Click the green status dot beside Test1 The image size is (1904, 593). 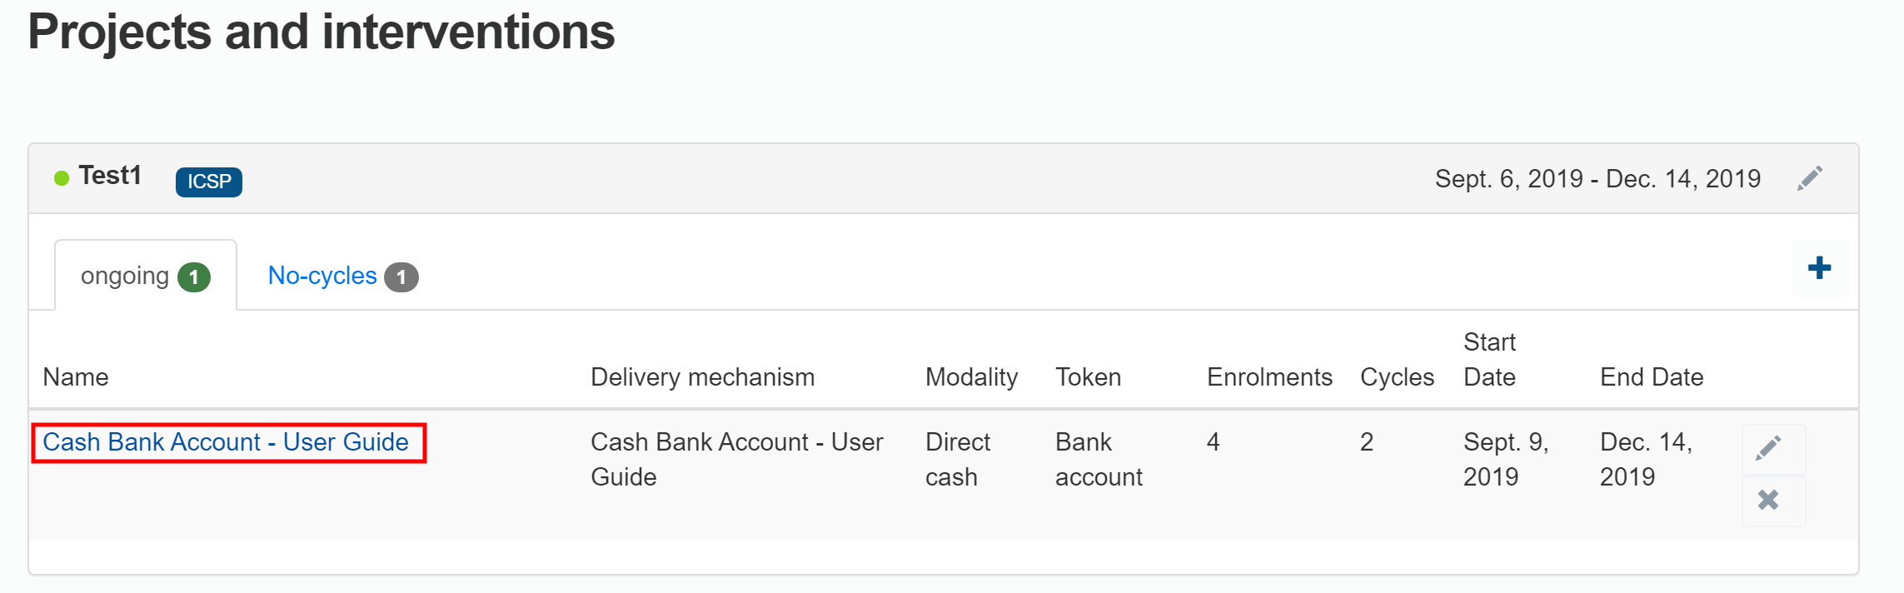point(62,178)
